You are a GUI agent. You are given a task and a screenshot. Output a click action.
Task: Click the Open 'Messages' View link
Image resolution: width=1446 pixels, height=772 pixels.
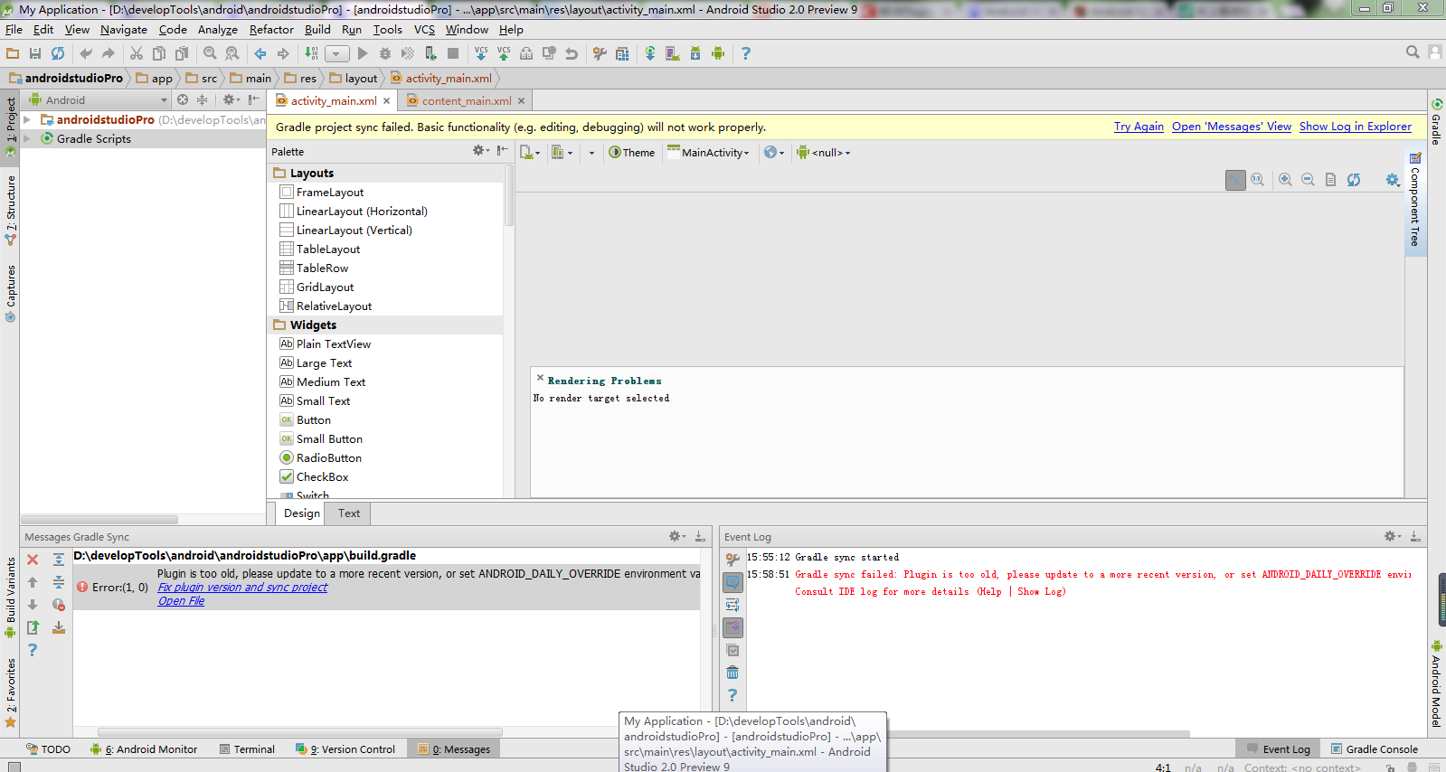point(1232,127)
